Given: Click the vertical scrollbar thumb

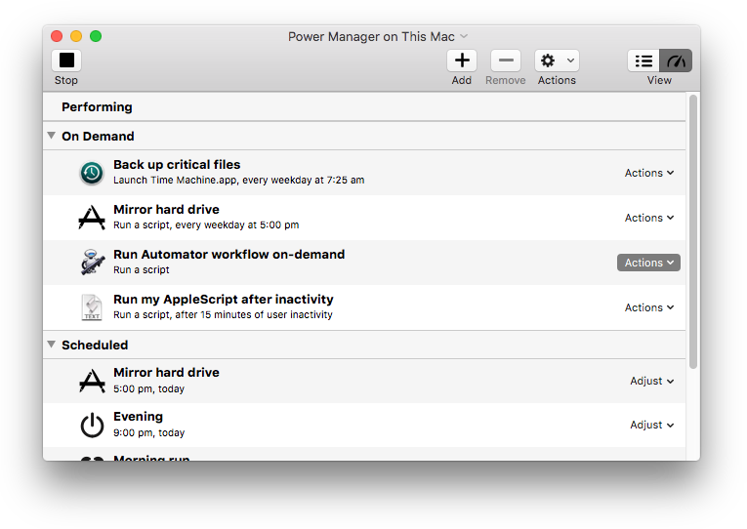Looking at the screenshot, I should [693, 231].
